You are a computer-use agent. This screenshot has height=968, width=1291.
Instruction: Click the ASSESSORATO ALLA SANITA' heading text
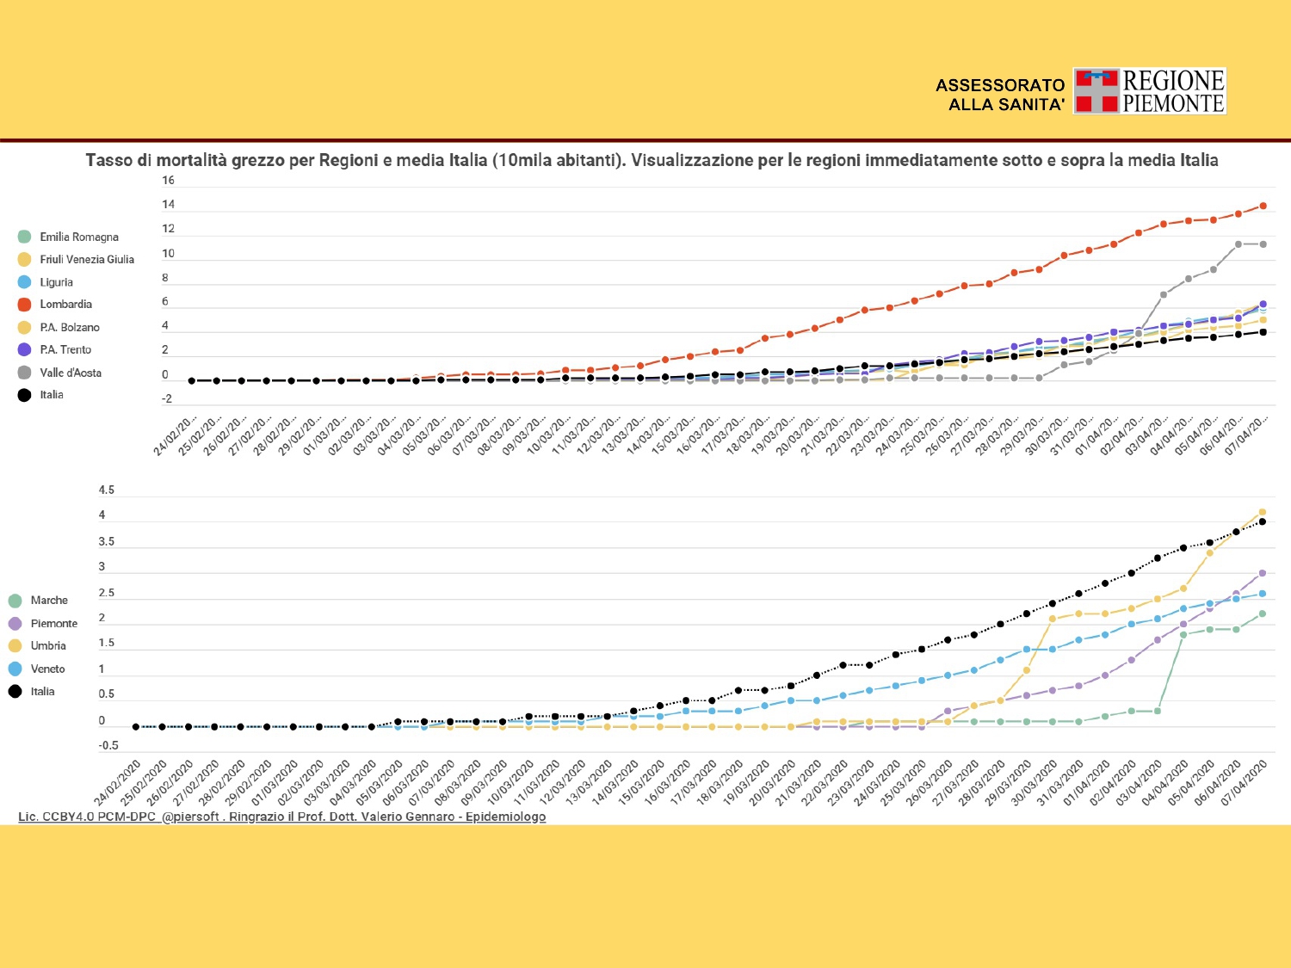click(x=1000, y=95)
